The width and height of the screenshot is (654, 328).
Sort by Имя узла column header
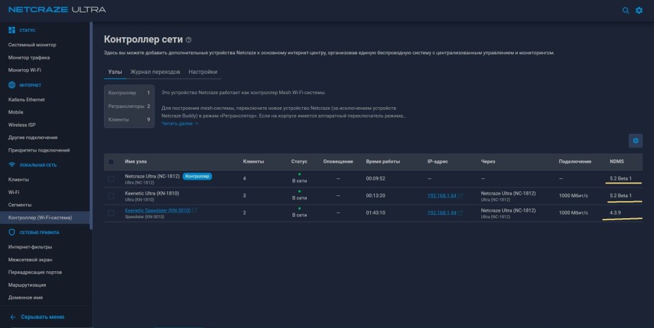pos(135,161)
